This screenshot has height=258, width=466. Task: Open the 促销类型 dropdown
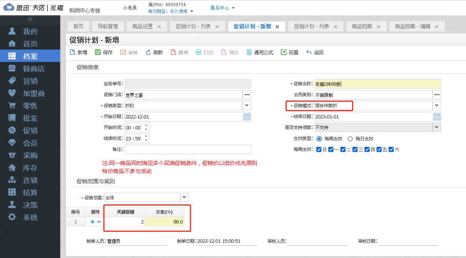[246, 106]
